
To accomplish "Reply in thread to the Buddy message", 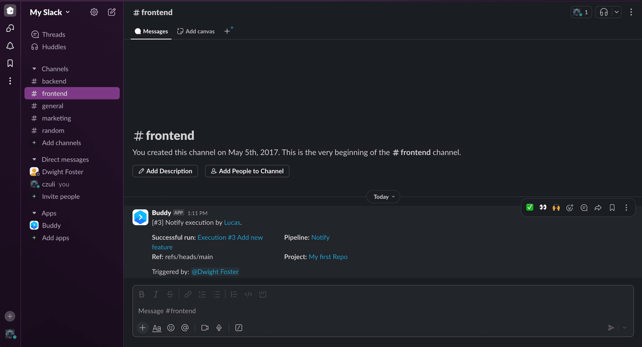I will coord(584,208).
